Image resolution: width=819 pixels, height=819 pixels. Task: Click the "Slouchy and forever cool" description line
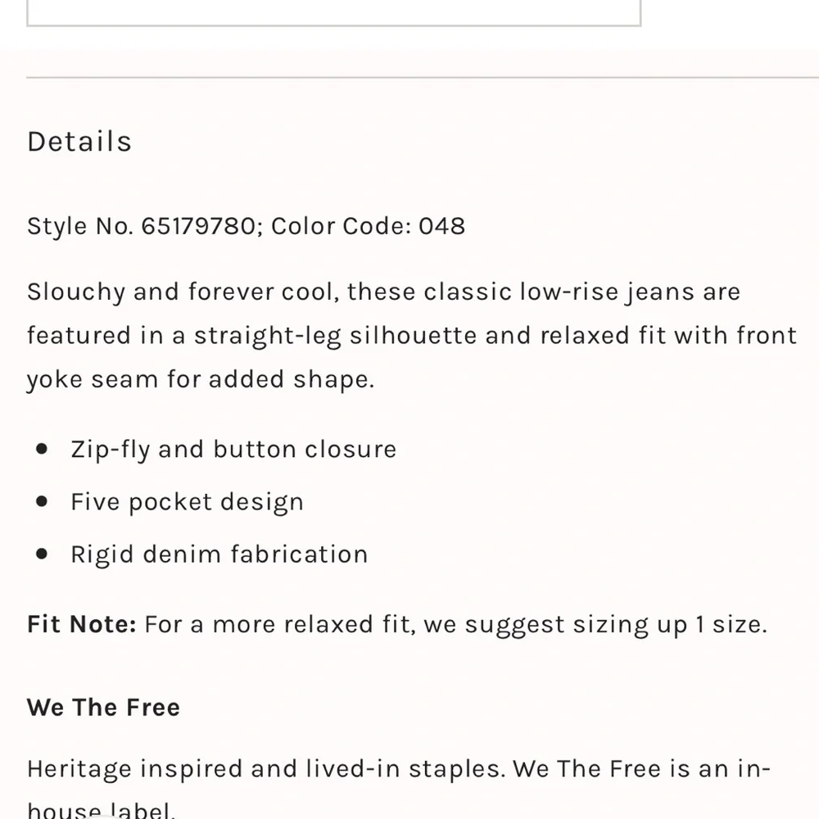coord(182,292)
